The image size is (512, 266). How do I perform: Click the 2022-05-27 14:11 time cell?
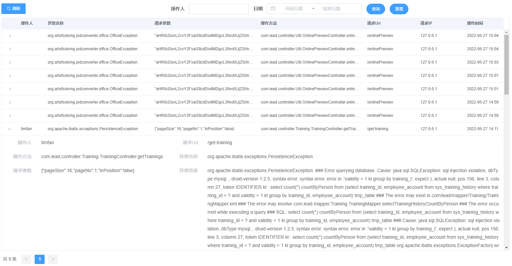483,129
